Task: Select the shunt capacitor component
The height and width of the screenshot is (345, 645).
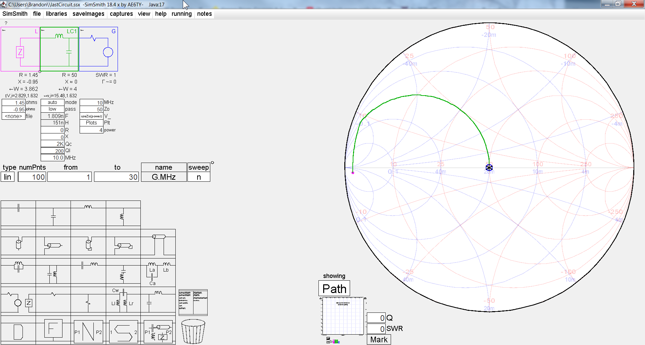Action: [x=53, y=216]
